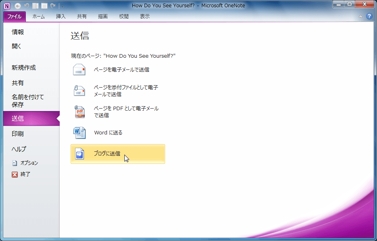Open オプション text entry

(x=29, y=163)
